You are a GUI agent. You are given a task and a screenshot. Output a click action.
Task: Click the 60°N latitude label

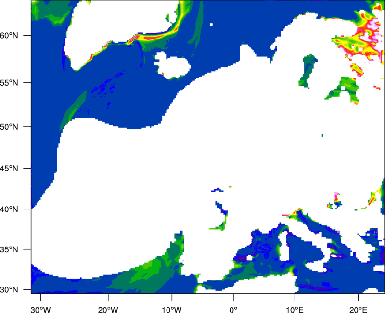[9, 35]
